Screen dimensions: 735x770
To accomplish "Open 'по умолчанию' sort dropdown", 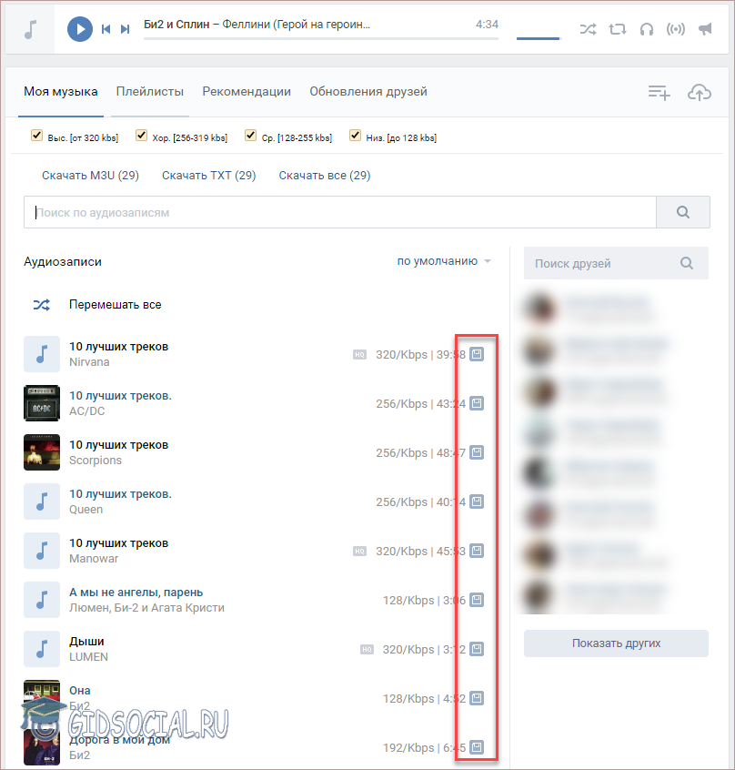I will coord(444,261).
